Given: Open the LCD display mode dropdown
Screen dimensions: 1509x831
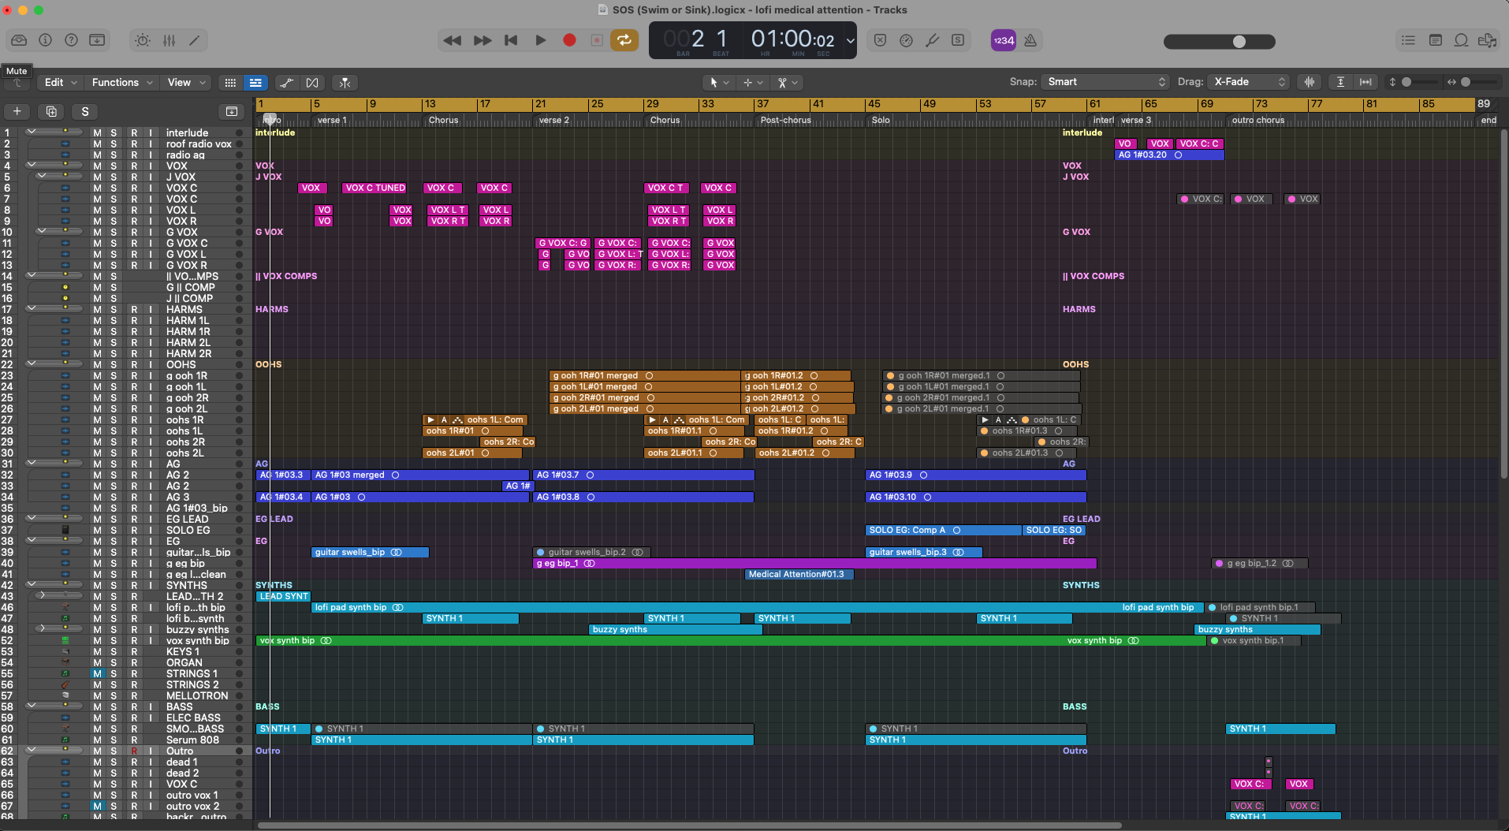Looking at the screenshot, I should pos(850,41).
